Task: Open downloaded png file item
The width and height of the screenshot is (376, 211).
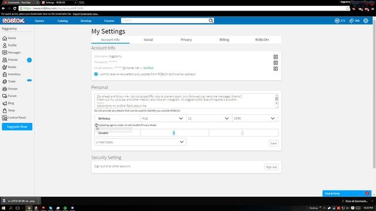Action: [21, 201]
